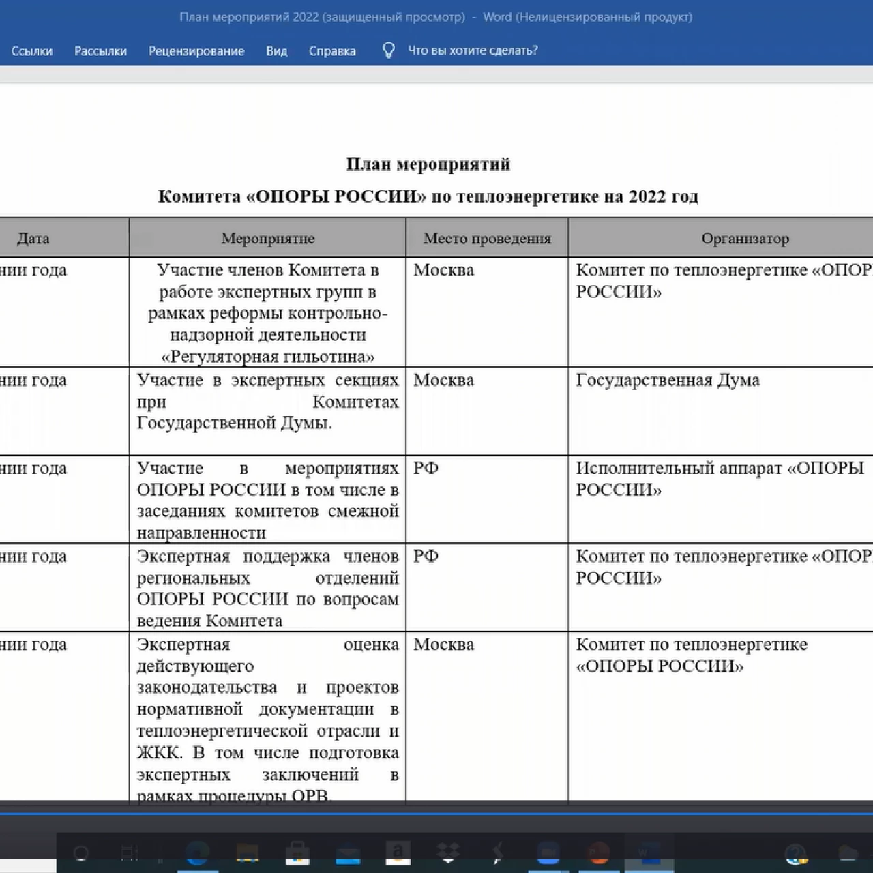Click the 'Дата' column header
Screen dimensions: 873x873
pyautogui.click(x=33, y=239)
